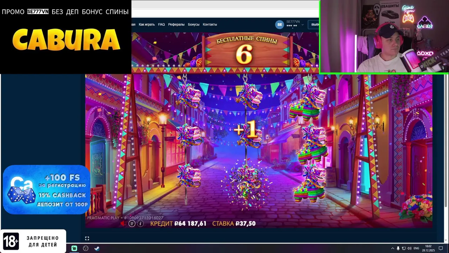The height and width of the screenshot is (253, 449).
Task: Open Steam from the taskbar
Action: 97,248
